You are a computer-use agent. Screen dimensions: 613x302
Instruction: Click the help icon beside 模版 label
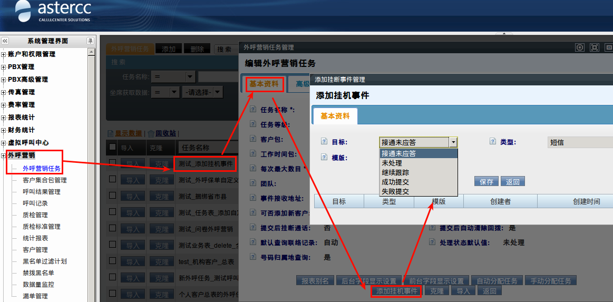(x=324, y=158)
